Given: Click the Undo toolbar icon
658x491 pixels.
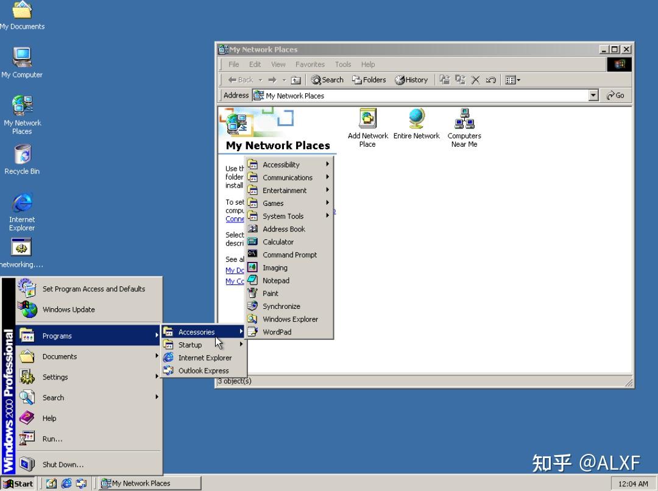Looking at the screenshot, I should [x=491, y=79].
